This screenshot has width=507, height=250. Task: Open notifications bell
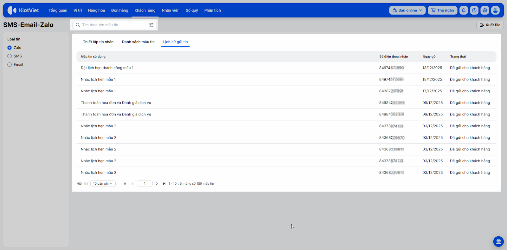[x=464, y=10]
